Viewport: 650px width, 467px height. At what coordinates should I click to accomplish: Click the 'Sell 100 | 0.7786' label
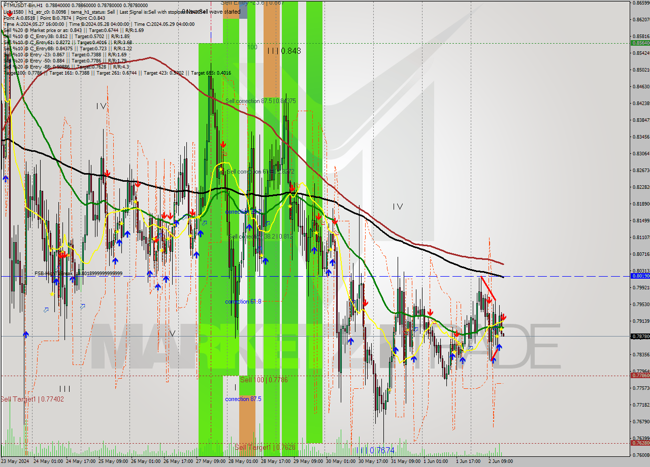264,380
